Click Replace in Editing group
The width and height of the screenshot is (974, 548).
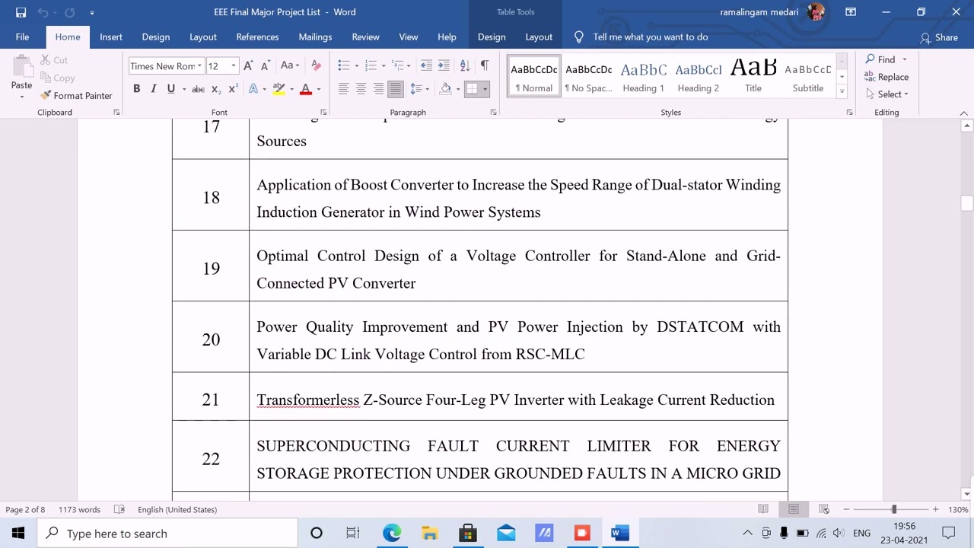(x=886, y=77)
